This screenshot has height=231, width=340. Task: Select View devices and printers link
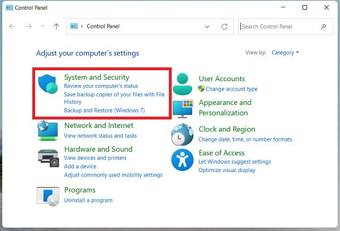click(x=95, y=158)
